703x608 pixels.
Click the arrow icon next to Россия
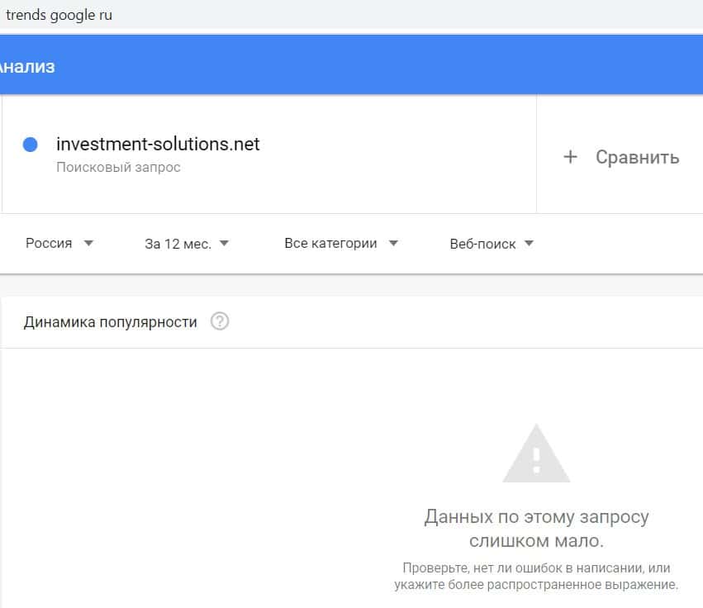[89, 244]
